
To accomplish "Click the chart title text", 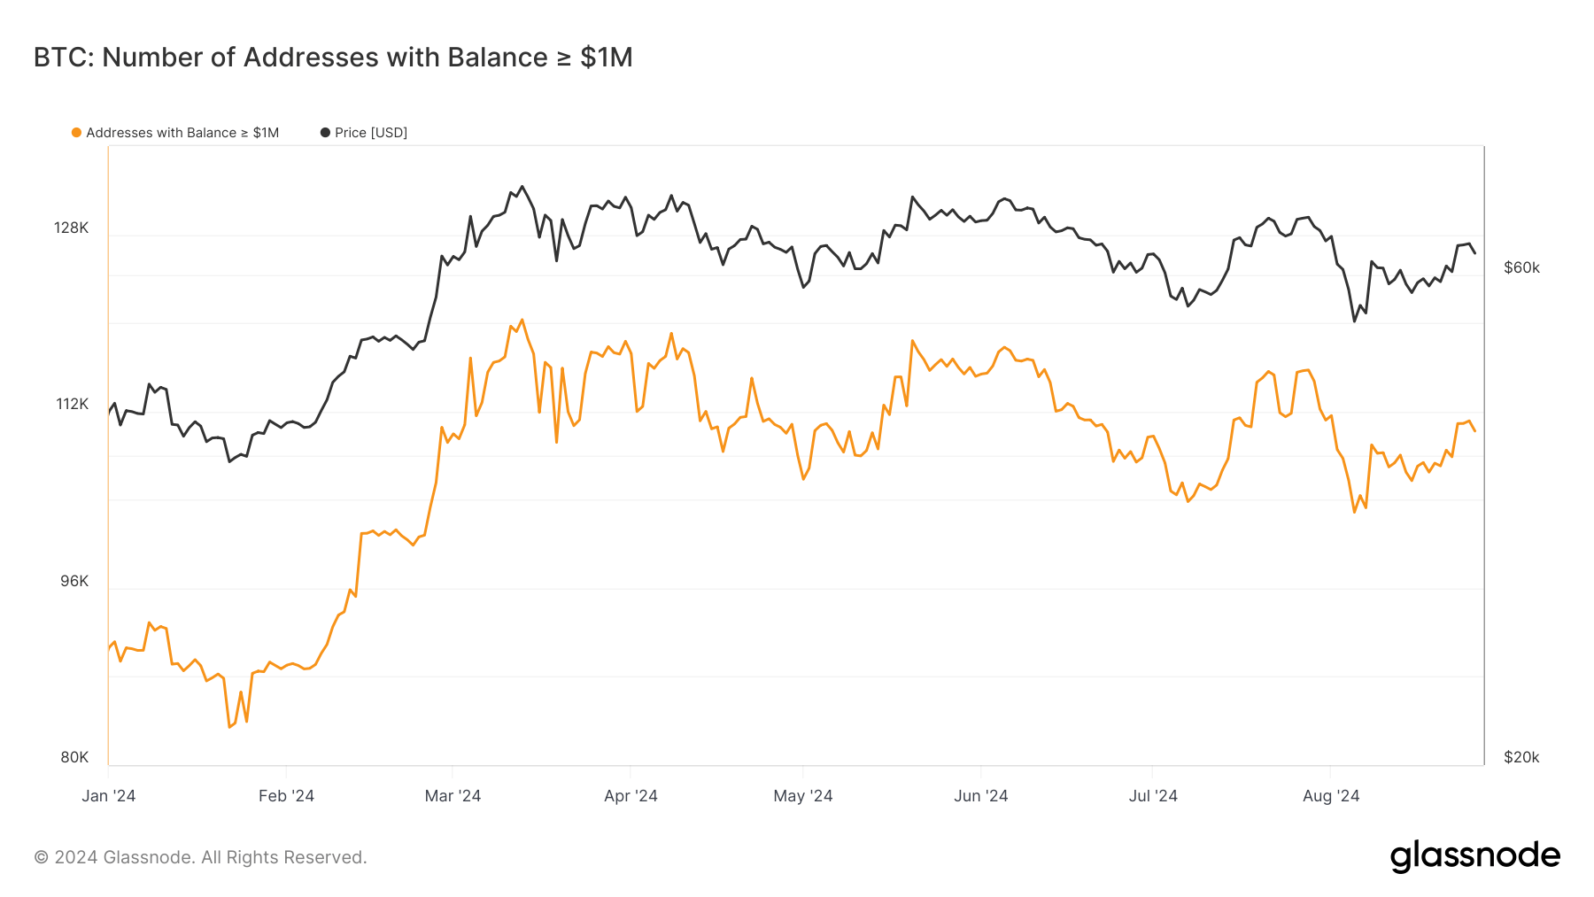I will coord(333,58).
